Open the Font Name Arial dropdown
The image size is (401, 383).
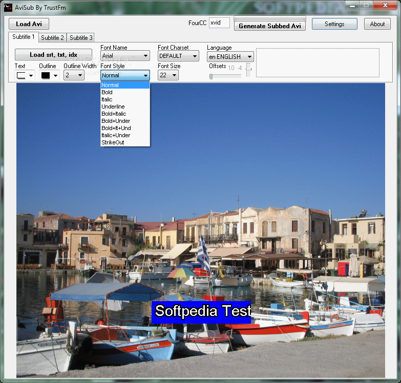pyautogui.click(x=125, y=56)
